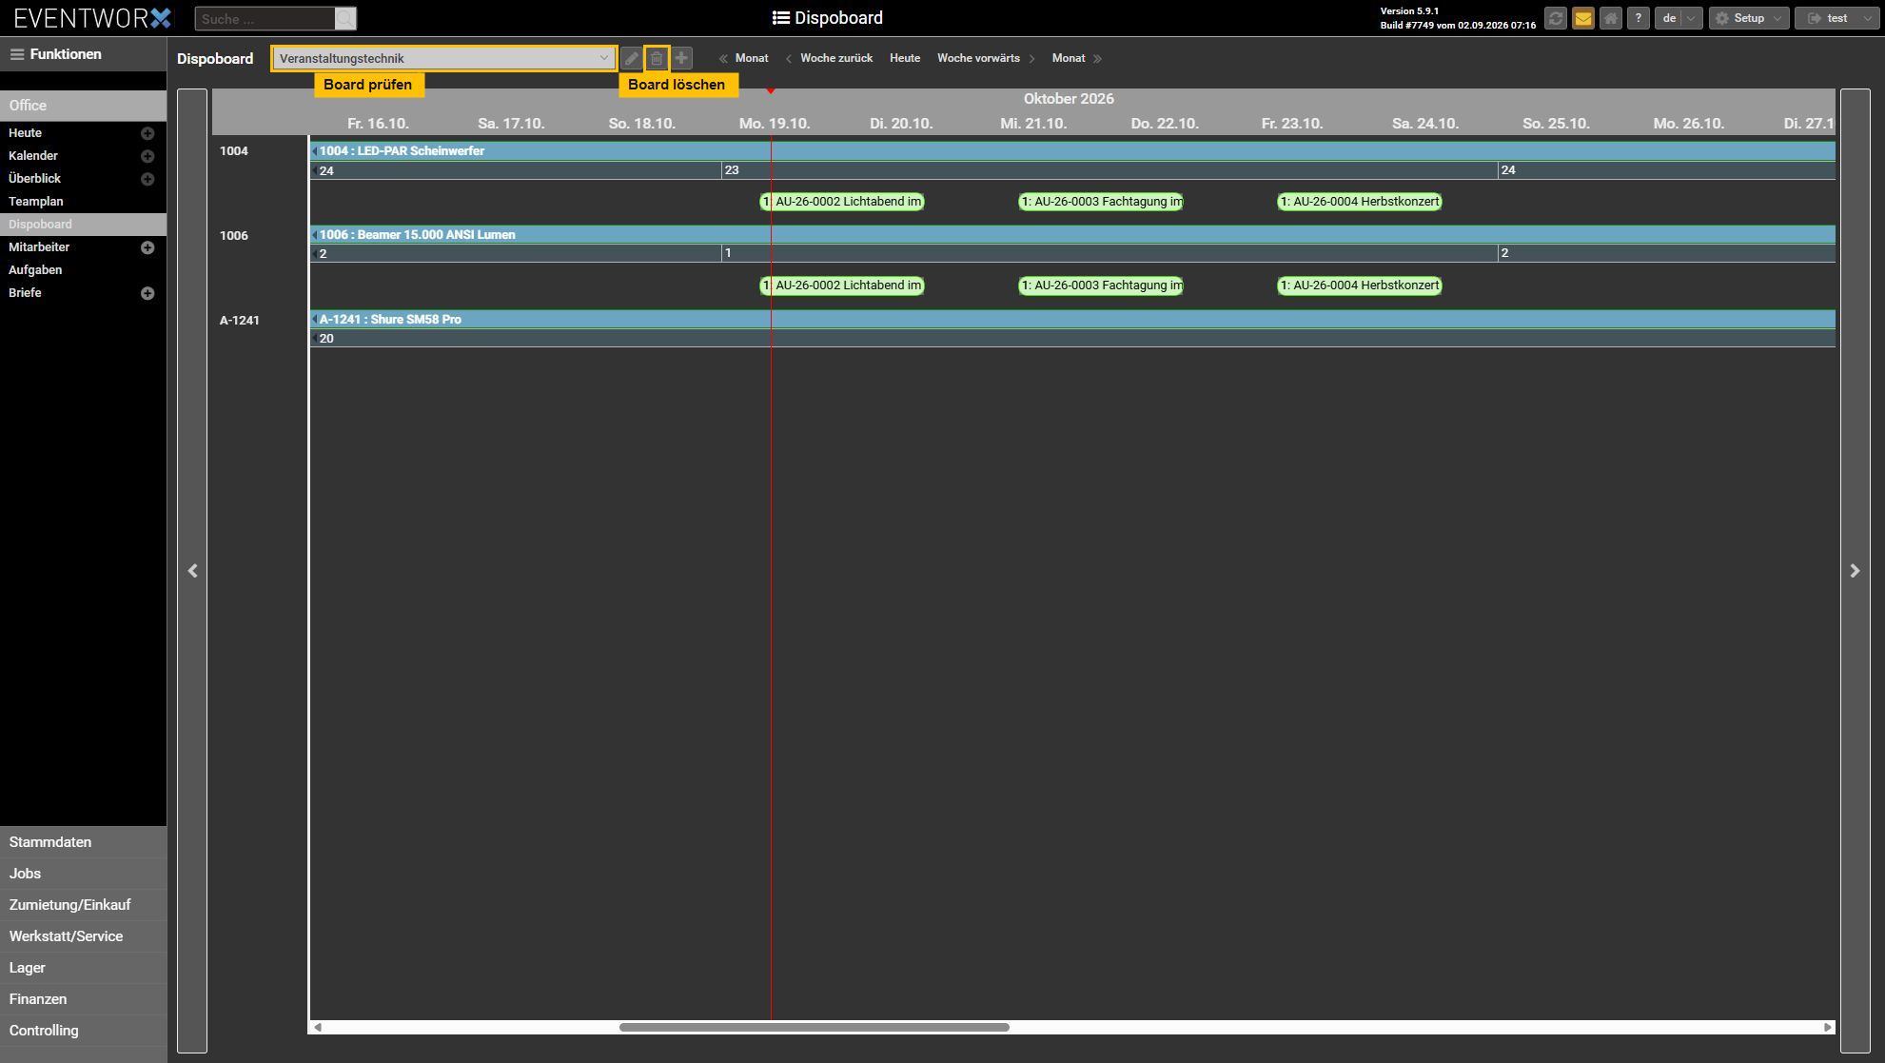The image size is (1885, 1063).
Task: Select the AU-26-0003 Fachtagung booking under LED-PAR
Action: click(x=1101, y=202)
